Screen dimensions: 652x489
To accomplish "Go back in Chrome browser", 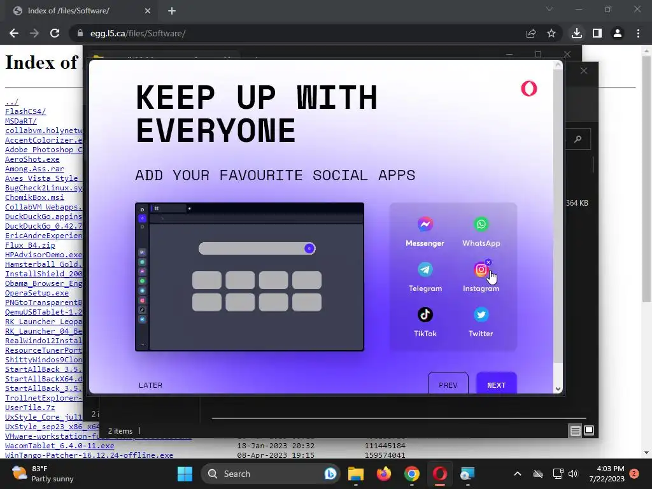I will 14,33.
